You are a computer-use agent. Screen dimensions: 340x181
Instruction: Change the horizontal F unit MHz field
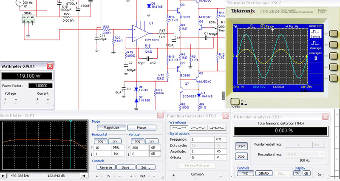pos(118,147)
